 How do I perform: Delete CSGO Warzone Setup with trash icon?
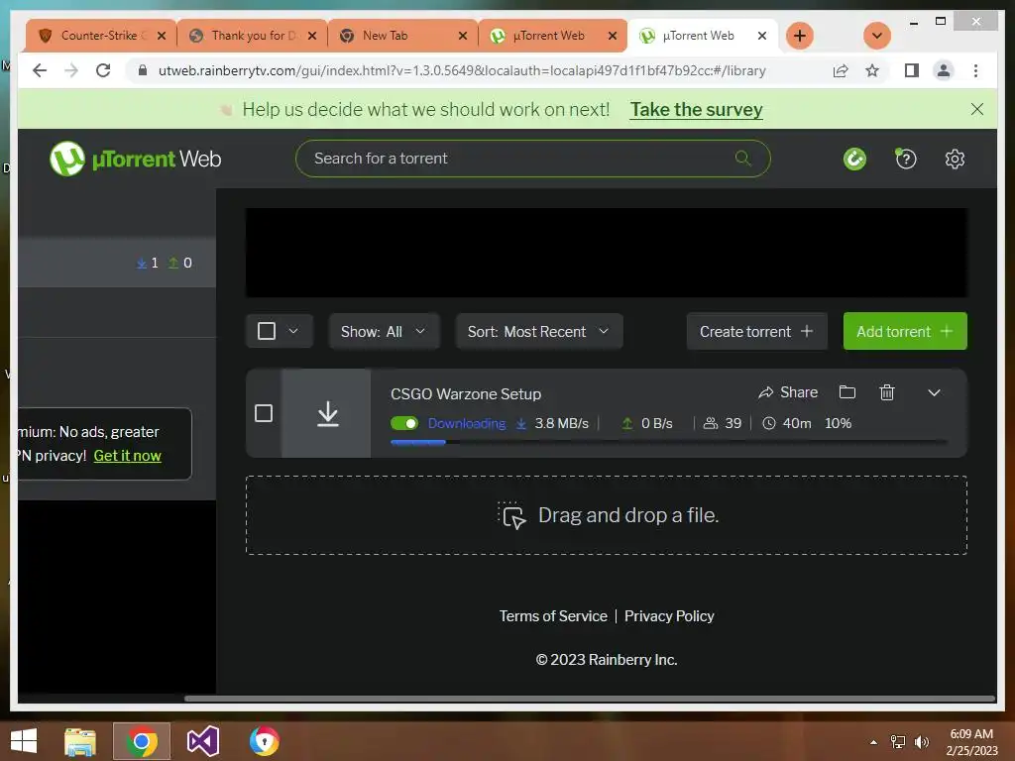[x=887, y=392]
